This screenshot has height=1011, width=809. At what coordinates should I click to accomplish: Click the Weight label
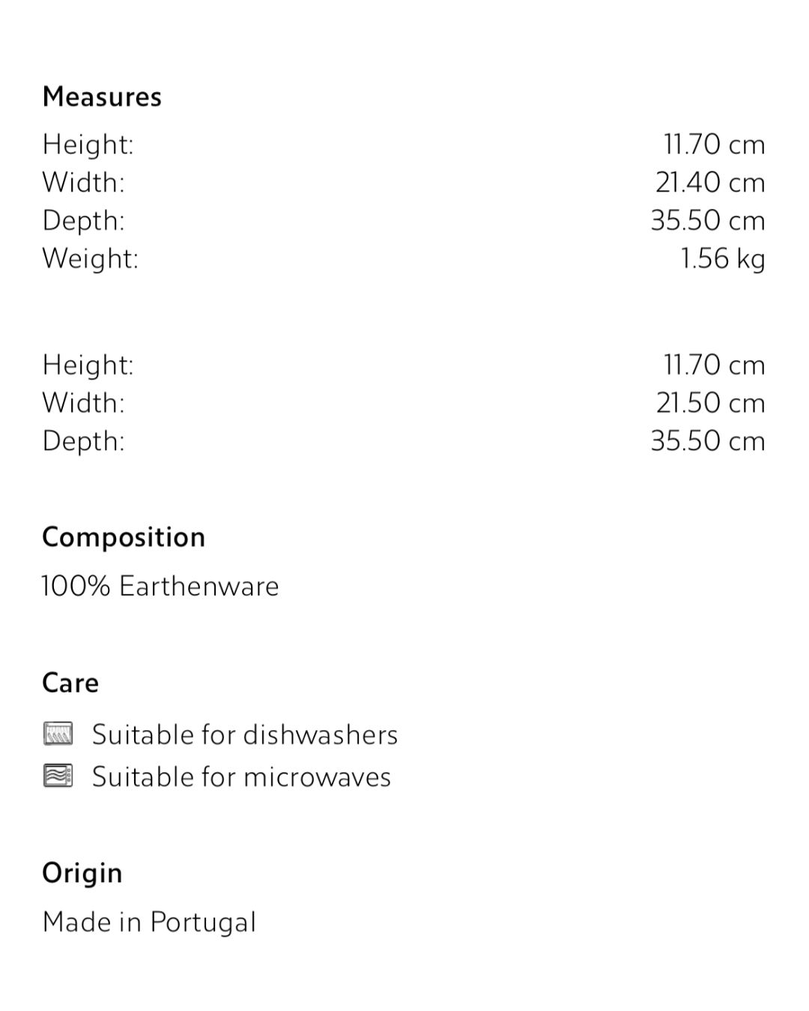(90, 258)
